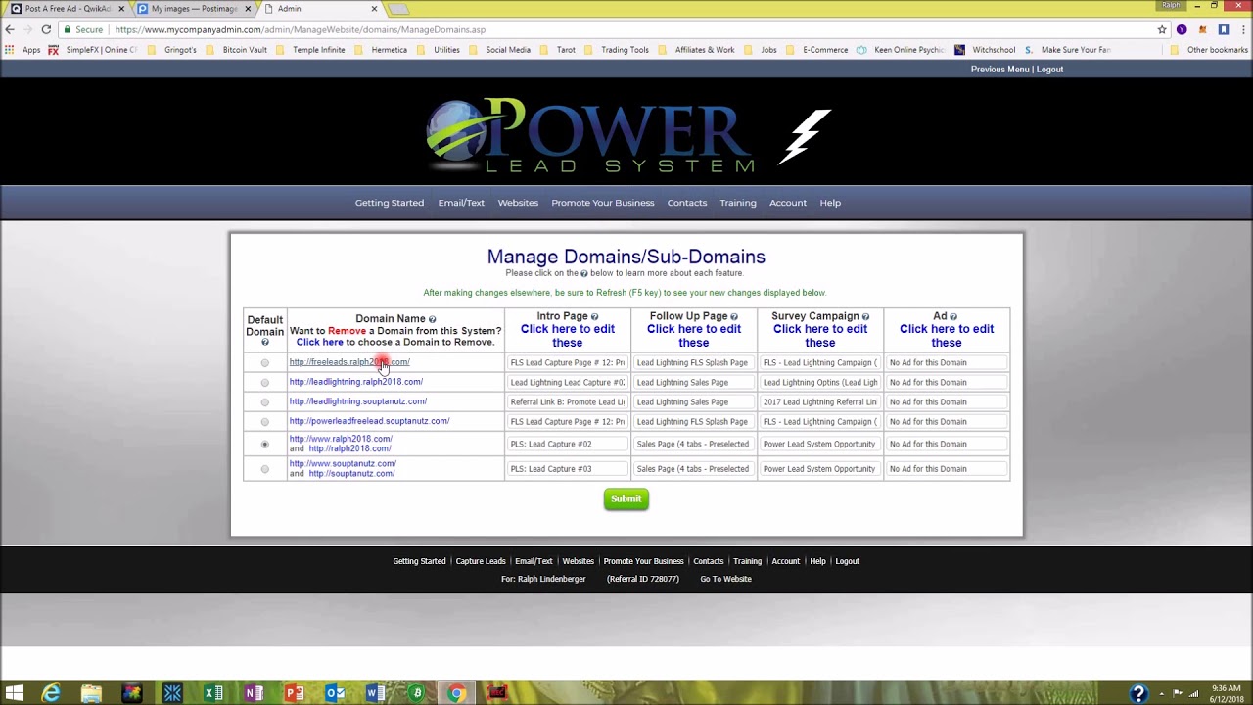Open the taskbar help question mark icon

pos(1137,693)
